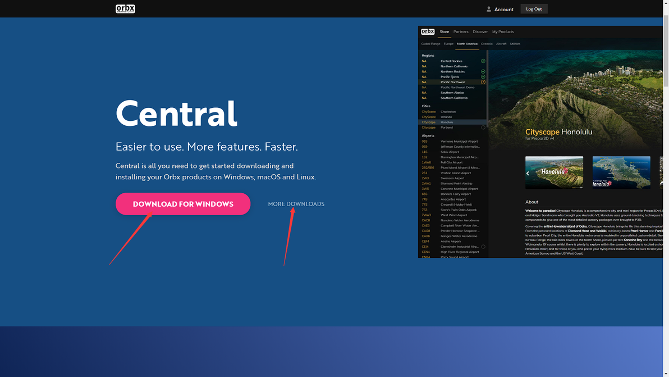Select Southern Alaska region
Screen dimensions: 669x377
[x=452, y=93]
